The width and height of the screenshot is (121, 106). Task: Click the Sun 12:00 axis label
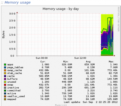point(80,58)
